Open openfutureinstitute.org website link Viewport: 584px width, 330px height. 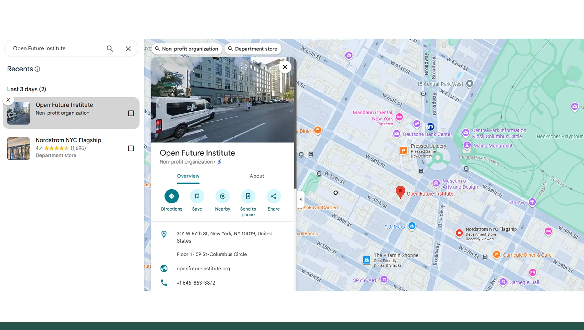pyautogui.click(x=203, y=268)
